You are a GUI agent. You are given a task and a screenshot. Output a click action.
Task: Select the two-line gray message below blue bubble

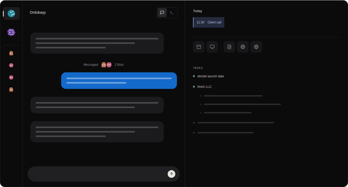pos(97,105)
